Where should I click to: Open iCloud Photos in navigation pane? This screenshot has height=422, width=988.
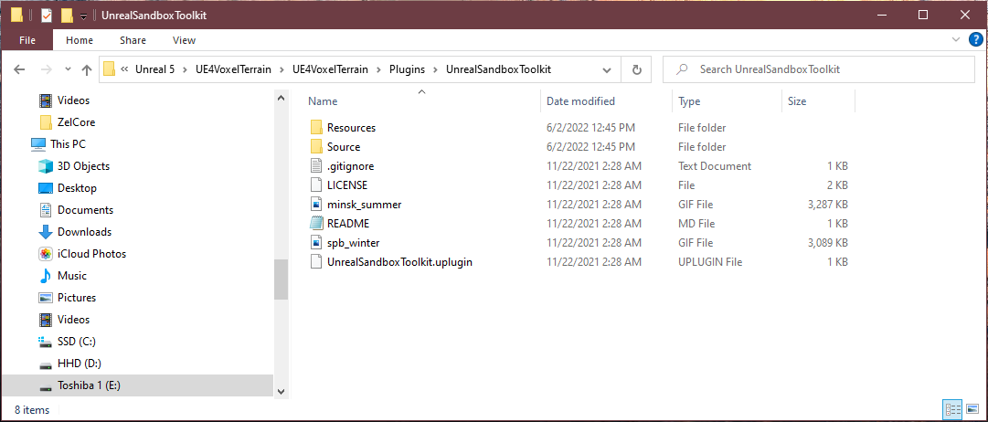click(91, 254)
